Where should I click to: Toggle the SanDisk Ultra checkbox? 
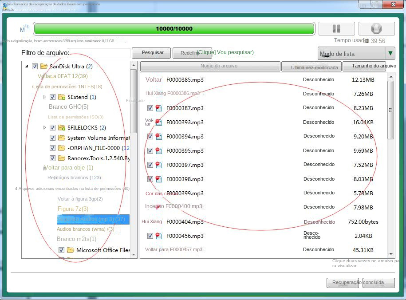tap(35, 66)
